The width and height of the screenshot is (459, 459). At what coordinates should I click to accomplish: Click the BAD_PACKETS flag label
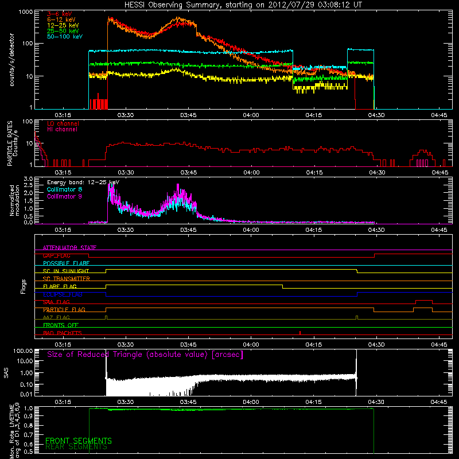pyautogui.click(x=63, y=333)
